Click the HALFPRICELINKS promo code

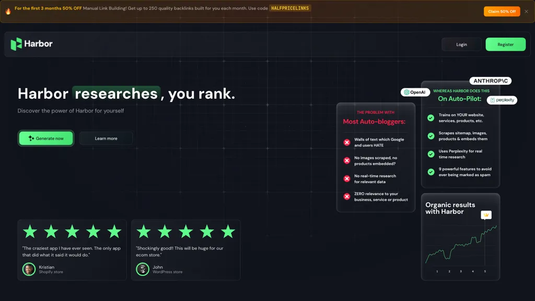coord(290,8)
